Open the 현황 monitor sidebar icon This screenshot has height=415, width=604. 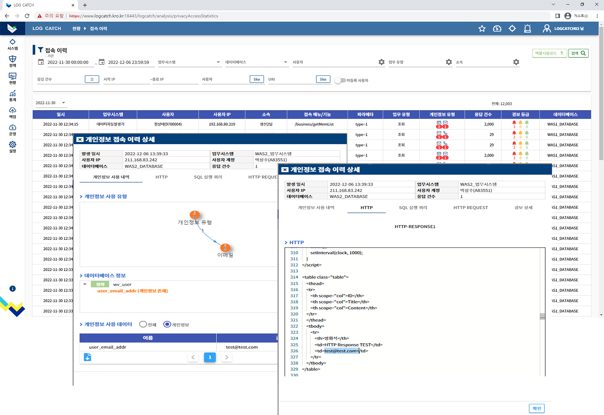tap(13, 79)
